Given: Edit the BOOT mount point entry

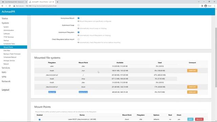Looking at the screenshot, I should 191,119.
